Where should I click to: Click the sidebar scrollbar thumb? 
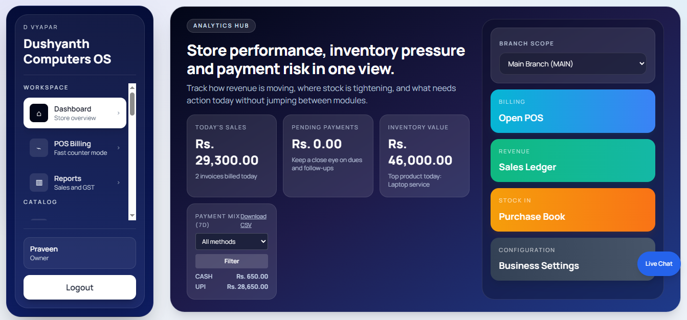point(132,104)
